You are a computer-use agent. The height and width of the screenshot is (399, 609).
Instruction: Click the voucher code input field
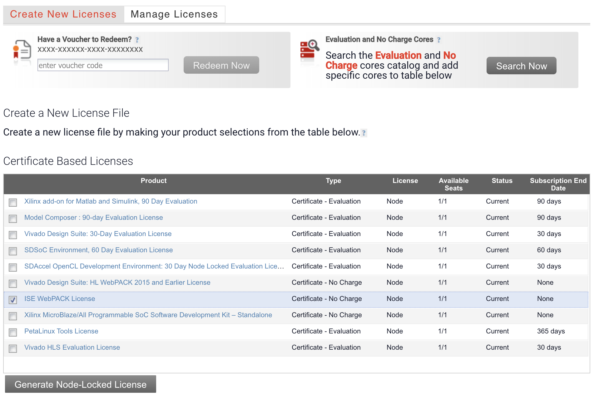pos(103,65)
